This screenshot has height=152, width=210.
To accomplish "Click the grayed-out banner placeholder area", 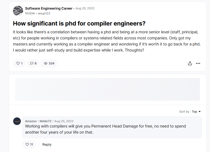I will (x=107, y=89).
